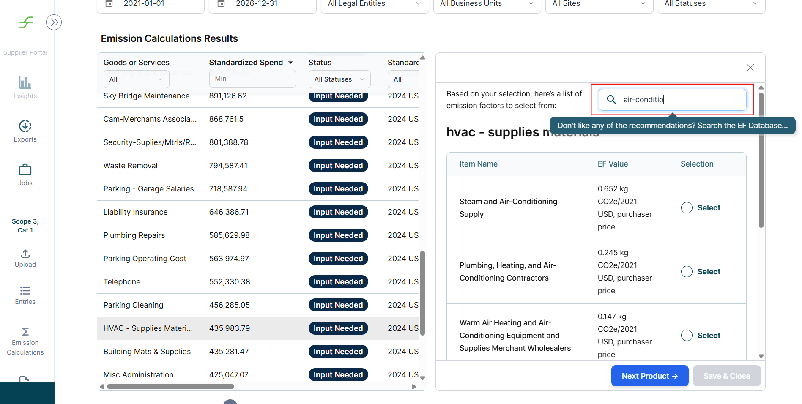Image resolution: width=802 pixels, height=404 pixels.
Task: Open Emission Calculations sigma icon
Action: tap(25, 332)
